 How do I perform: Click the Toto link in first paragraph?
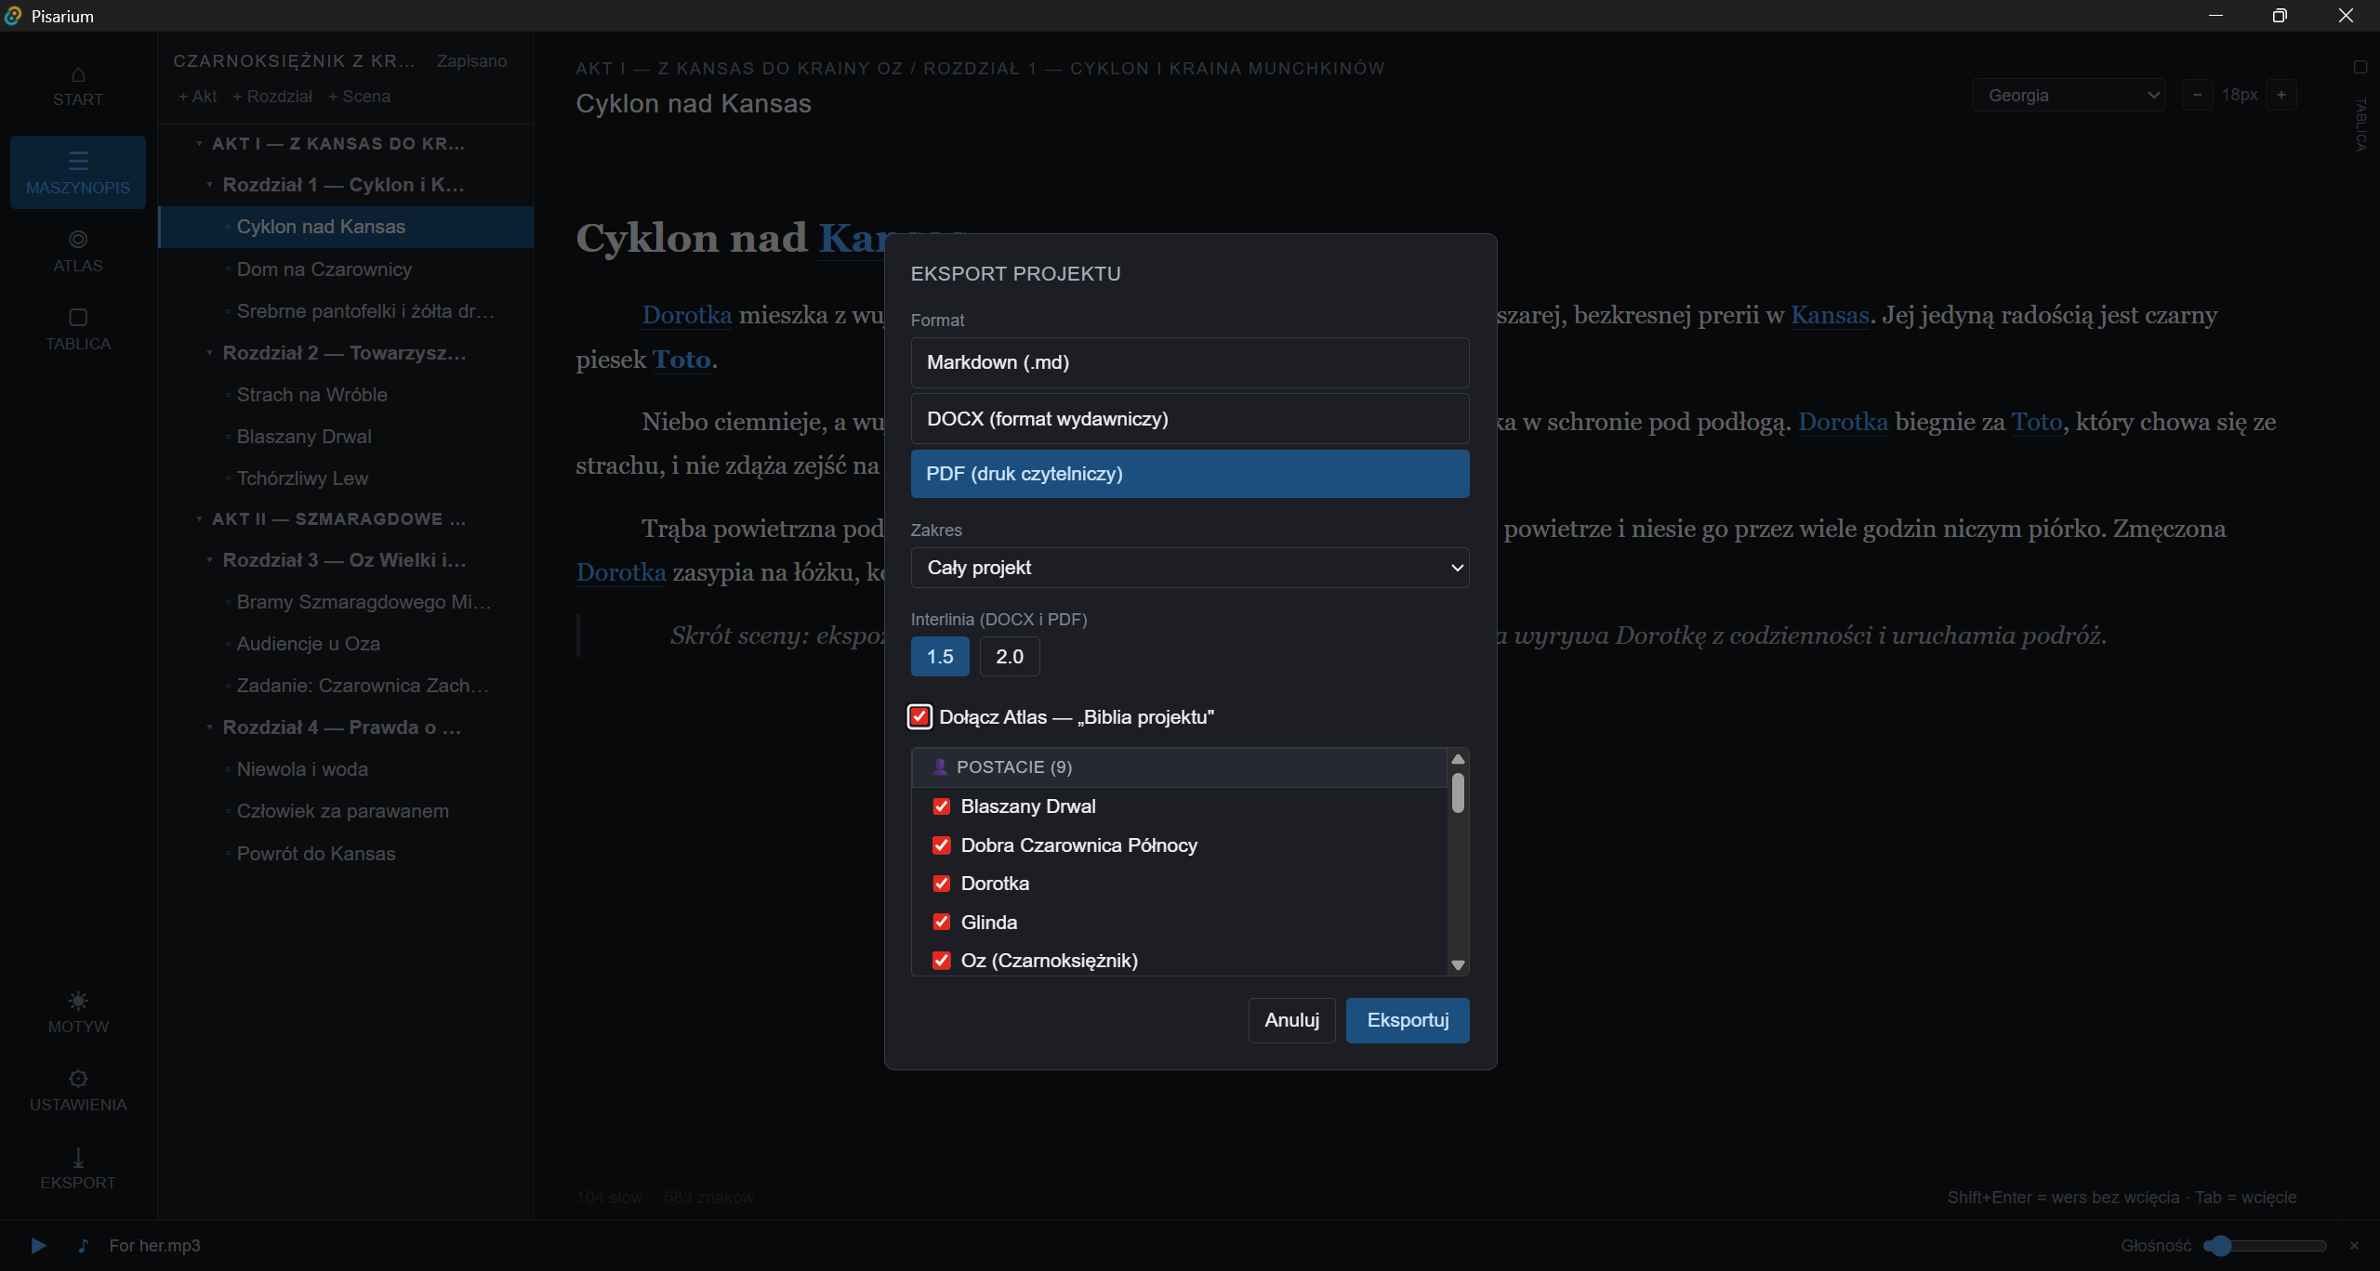point(681,360)
